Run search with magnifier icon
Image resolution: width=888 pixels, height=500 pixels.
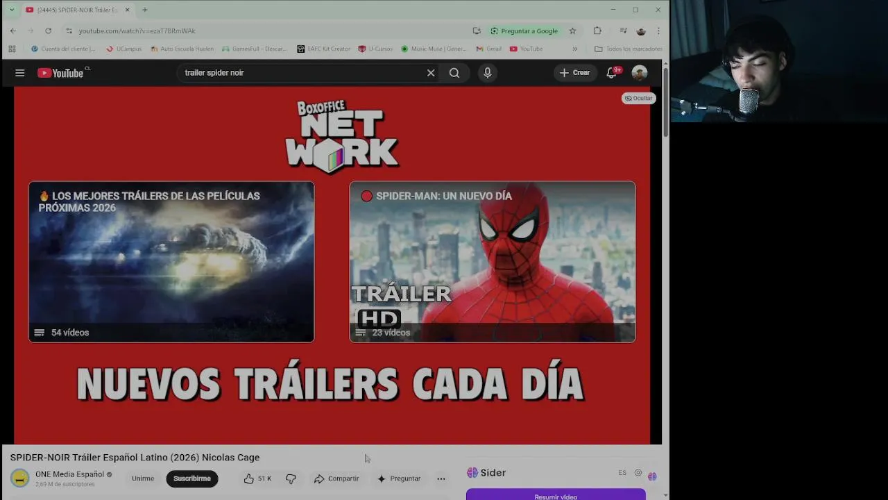pos(454,73)
